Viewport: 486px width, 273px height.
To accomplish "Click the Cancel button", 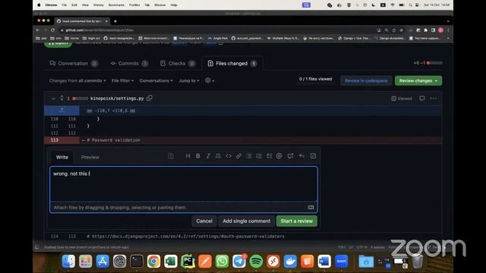I will 204,221.
